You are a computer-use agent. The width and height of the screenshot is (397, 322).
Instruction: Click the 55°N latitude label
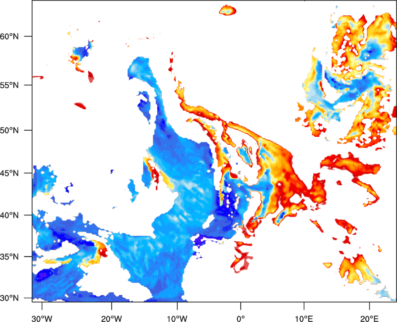9,85
